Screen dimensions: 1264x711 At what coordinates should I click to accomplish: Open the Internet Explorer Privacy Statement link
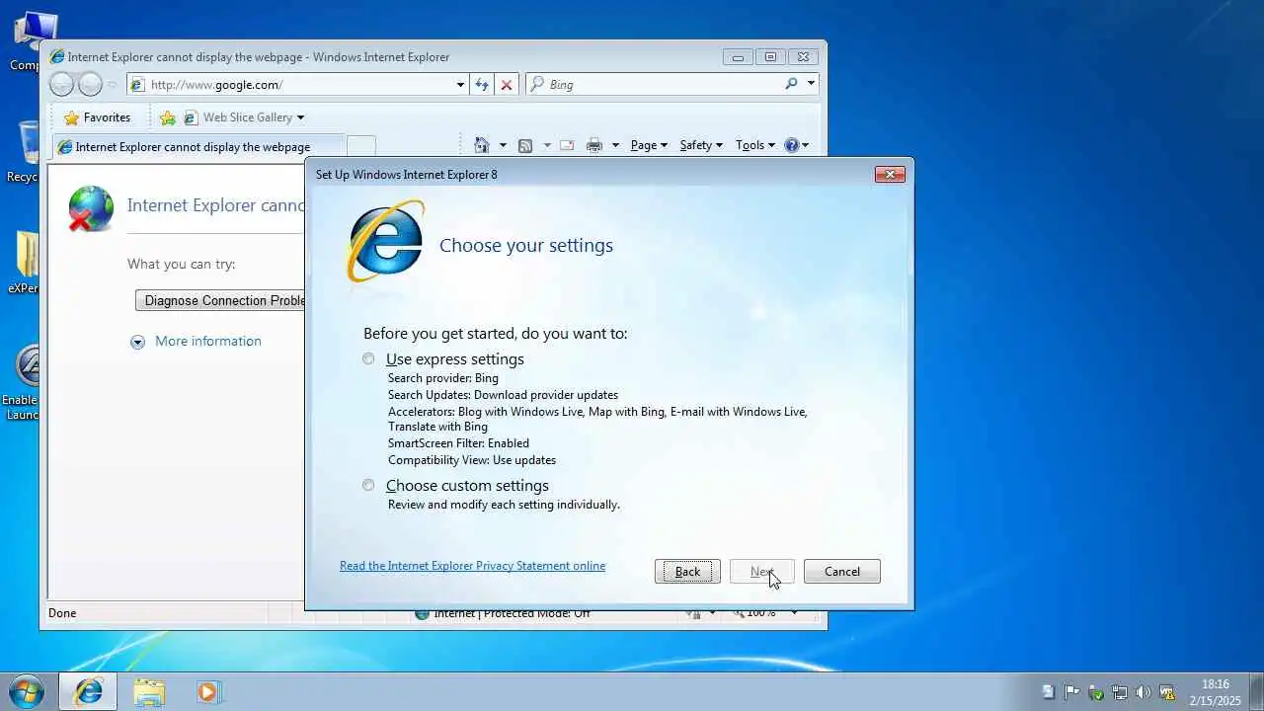472,566
